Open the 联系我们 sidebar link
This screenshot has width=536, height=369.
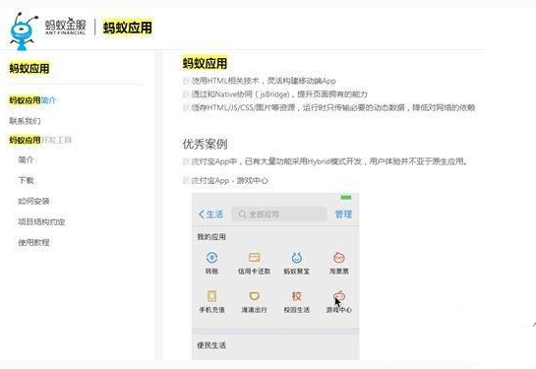25,121
